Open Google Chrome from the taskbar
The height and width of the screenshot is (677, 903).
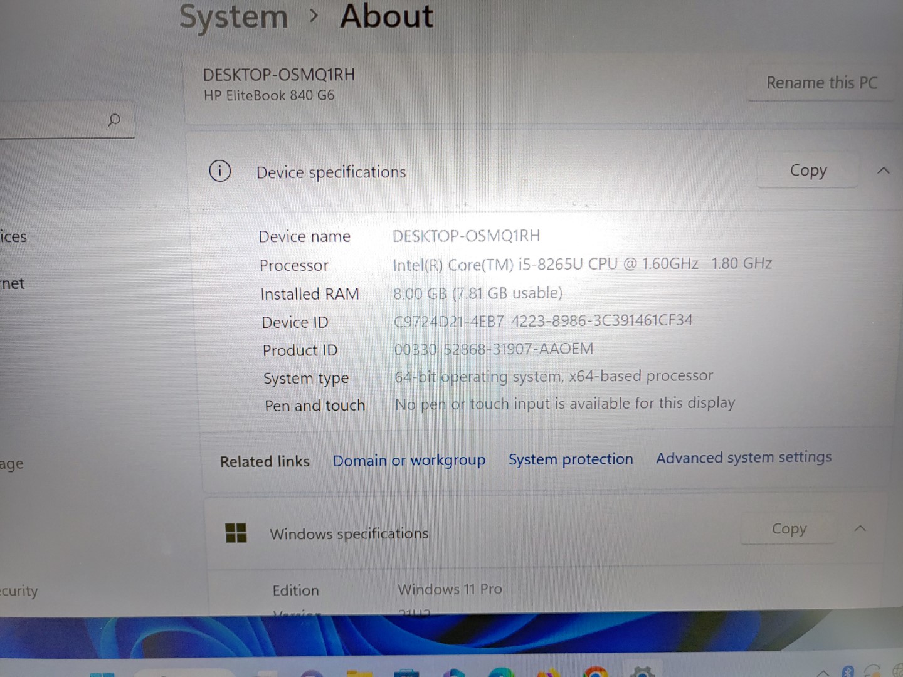coord(595,671)
